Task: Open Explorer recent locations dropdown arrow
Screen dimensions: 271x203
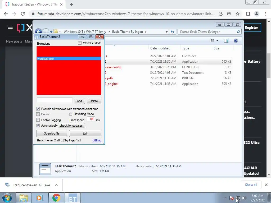Action: coord(51,32)
